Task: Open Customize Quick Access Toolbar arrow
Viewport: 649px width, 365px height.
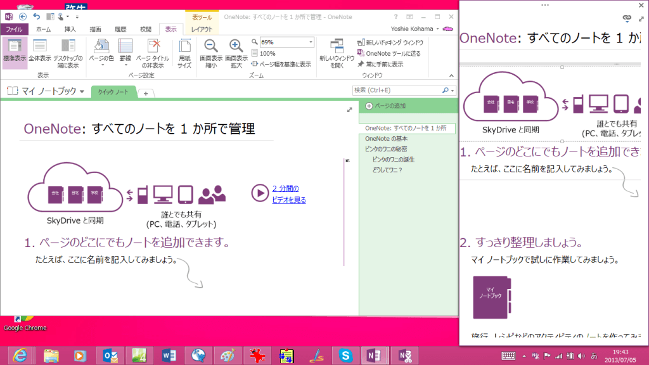Action: [77, 17]
